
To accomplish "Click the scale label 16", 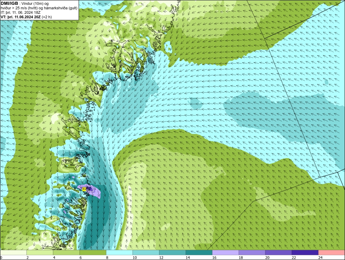I will click(214, 258).
